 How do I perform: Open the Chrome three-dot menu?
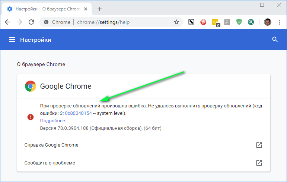click(x=280, y=22)
